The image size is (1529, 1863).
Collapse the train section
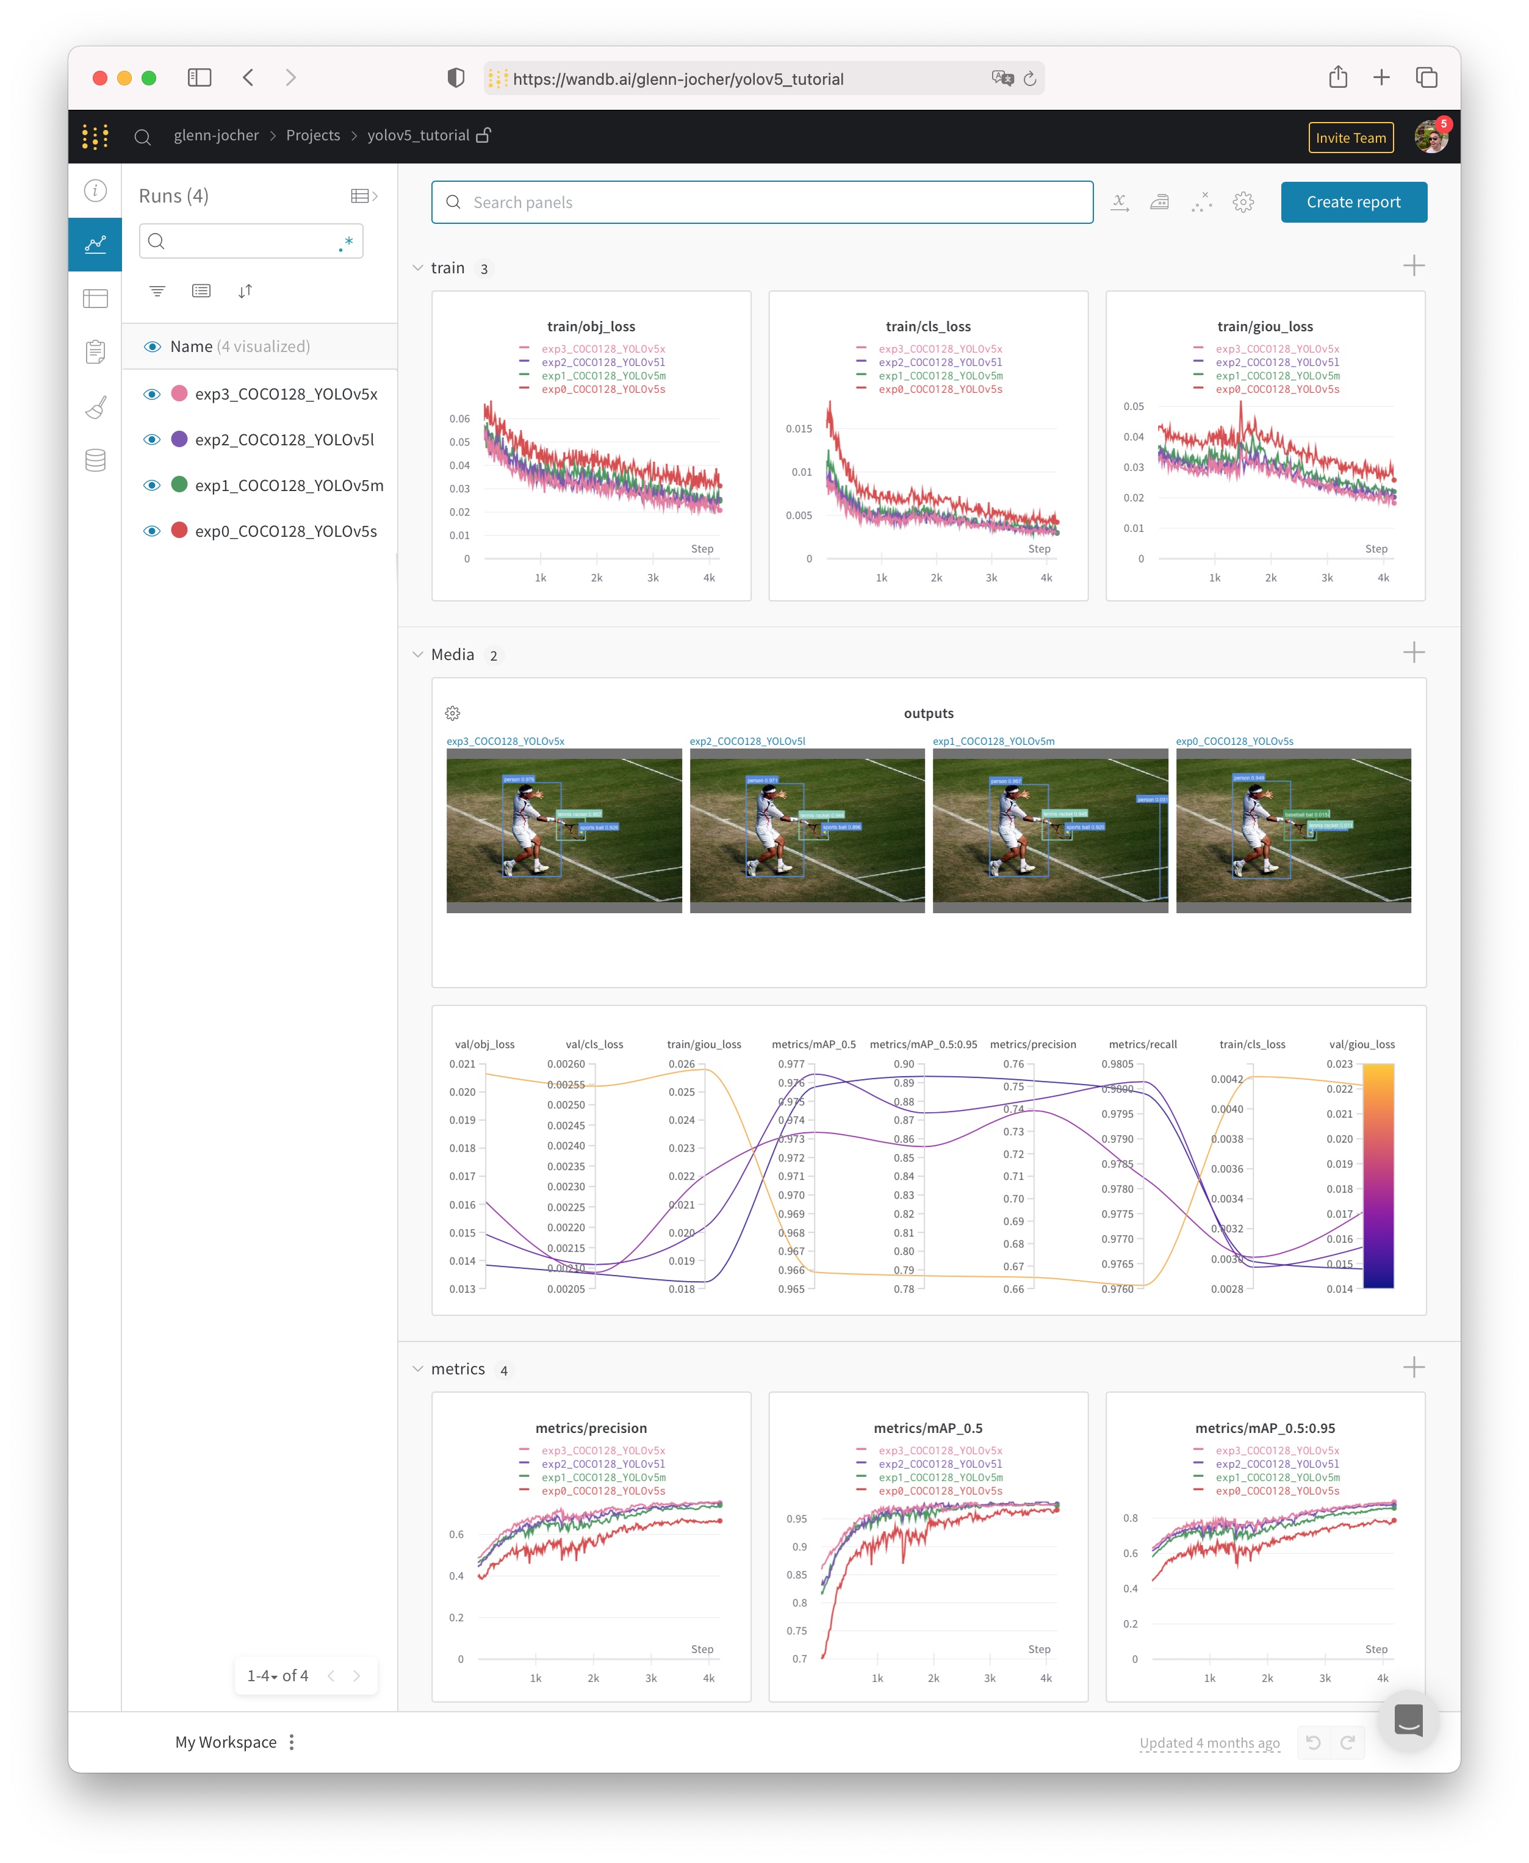417,268
